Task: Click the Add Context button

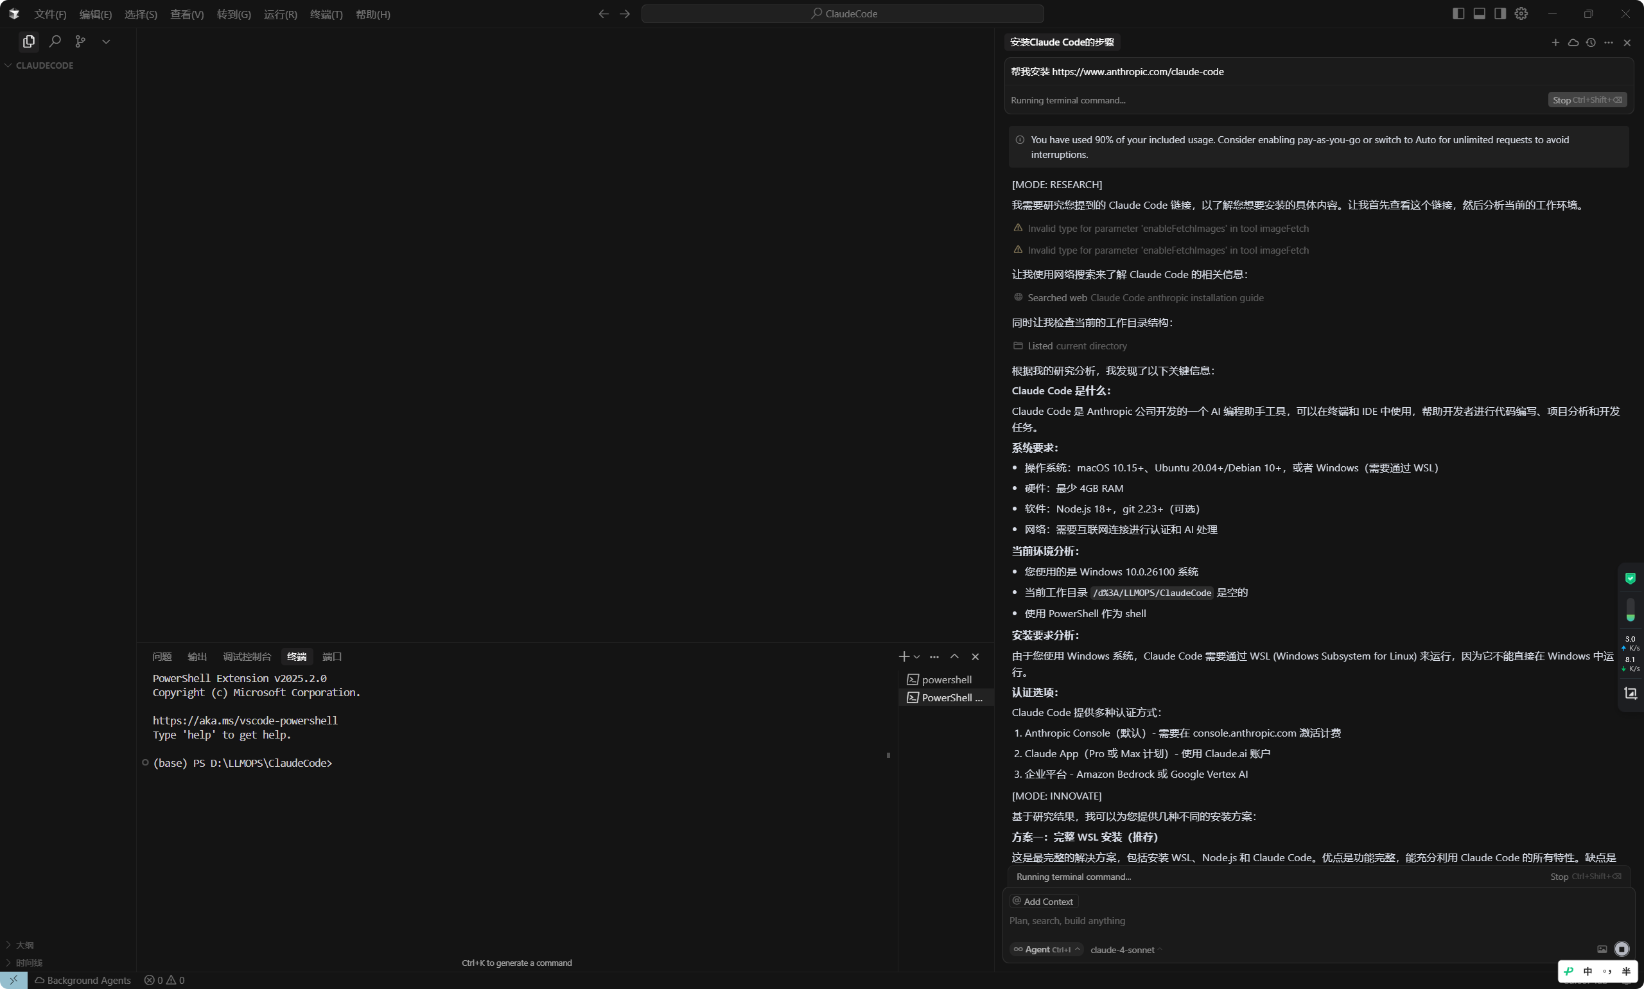Action: [1044, 901]
